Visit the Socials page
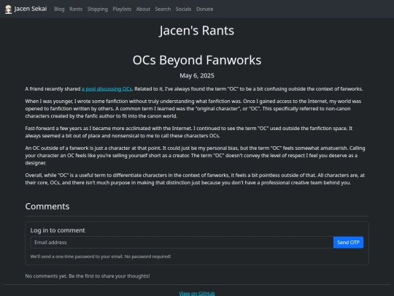394x296 pixels. (x=183, y=9)
